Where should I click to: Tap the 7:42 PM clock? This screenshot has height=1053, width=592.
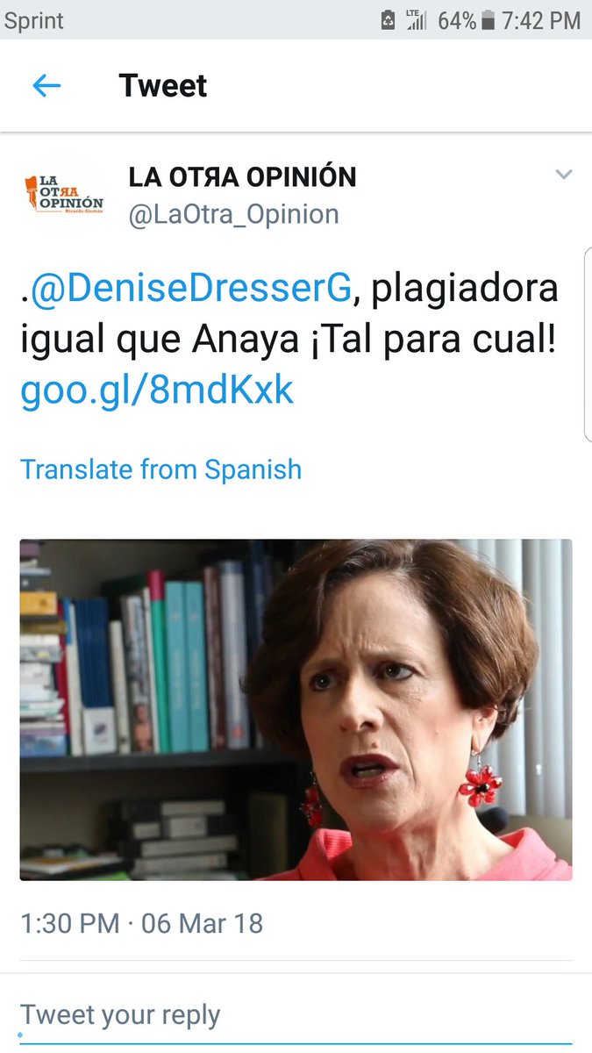pyautogui.click(x=542, y=20)
